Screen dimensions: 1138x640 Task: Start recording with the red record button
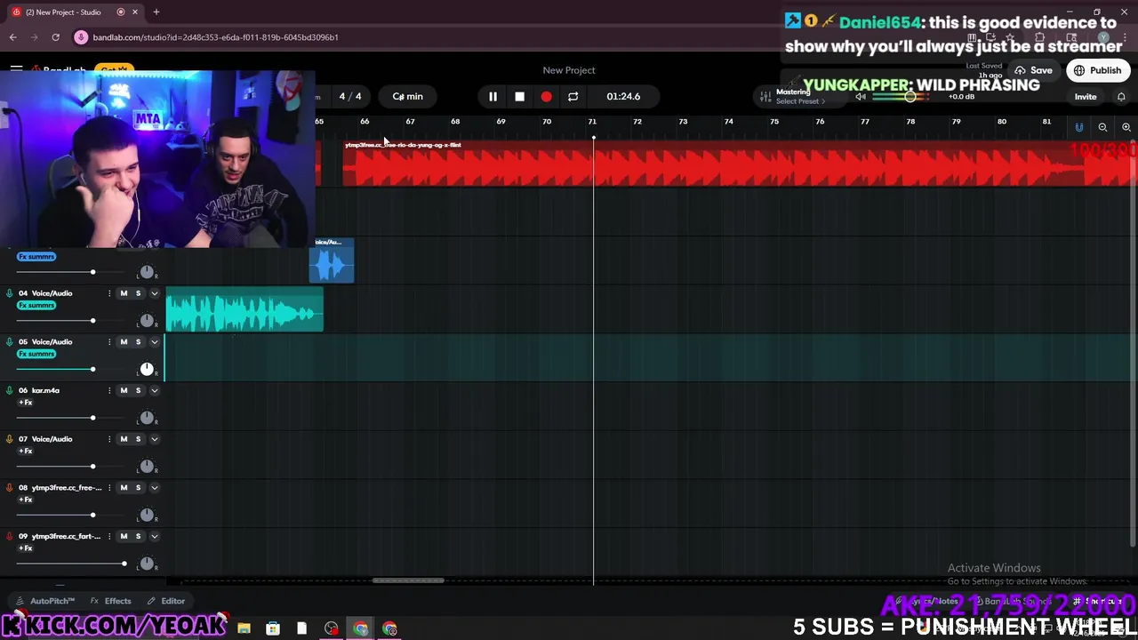(546, 96)
